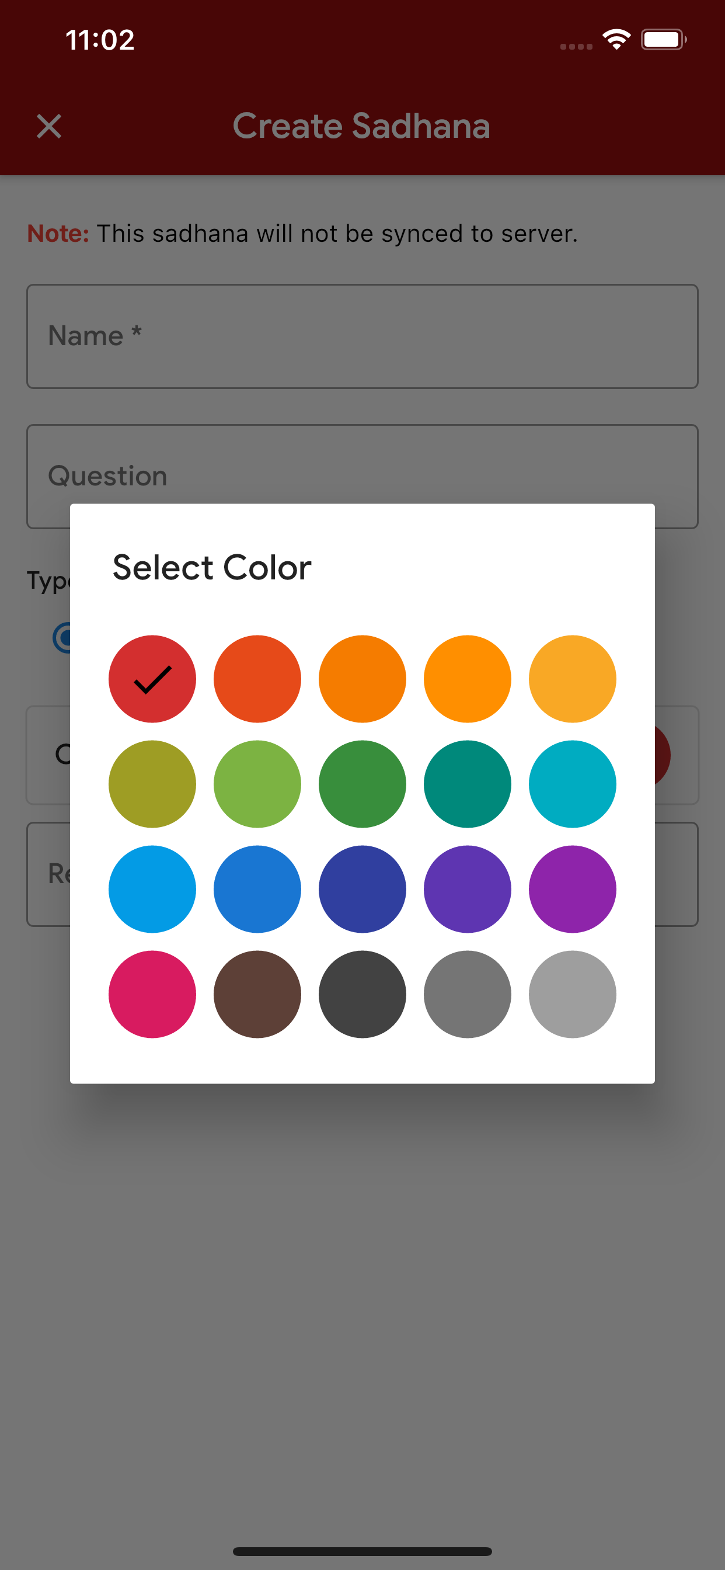
Task: Choose the amber yellow color circle
Action: click(x=573, y=679)
